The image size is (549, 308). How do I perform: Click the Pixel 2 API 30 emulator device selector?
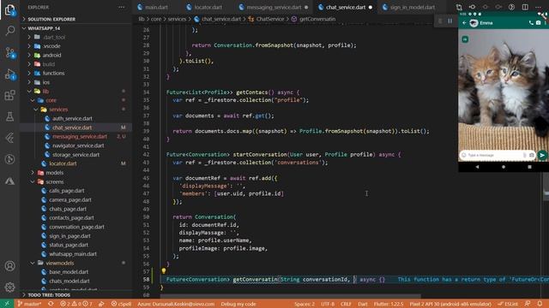450,304
